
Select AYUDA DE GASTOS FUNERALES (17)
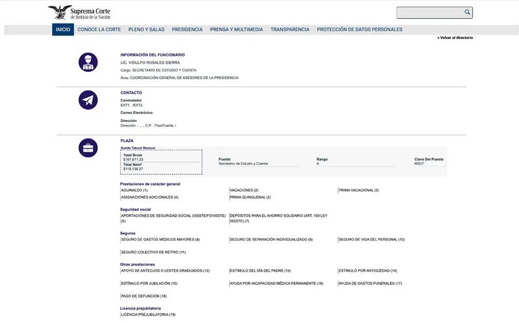point(370,283)
